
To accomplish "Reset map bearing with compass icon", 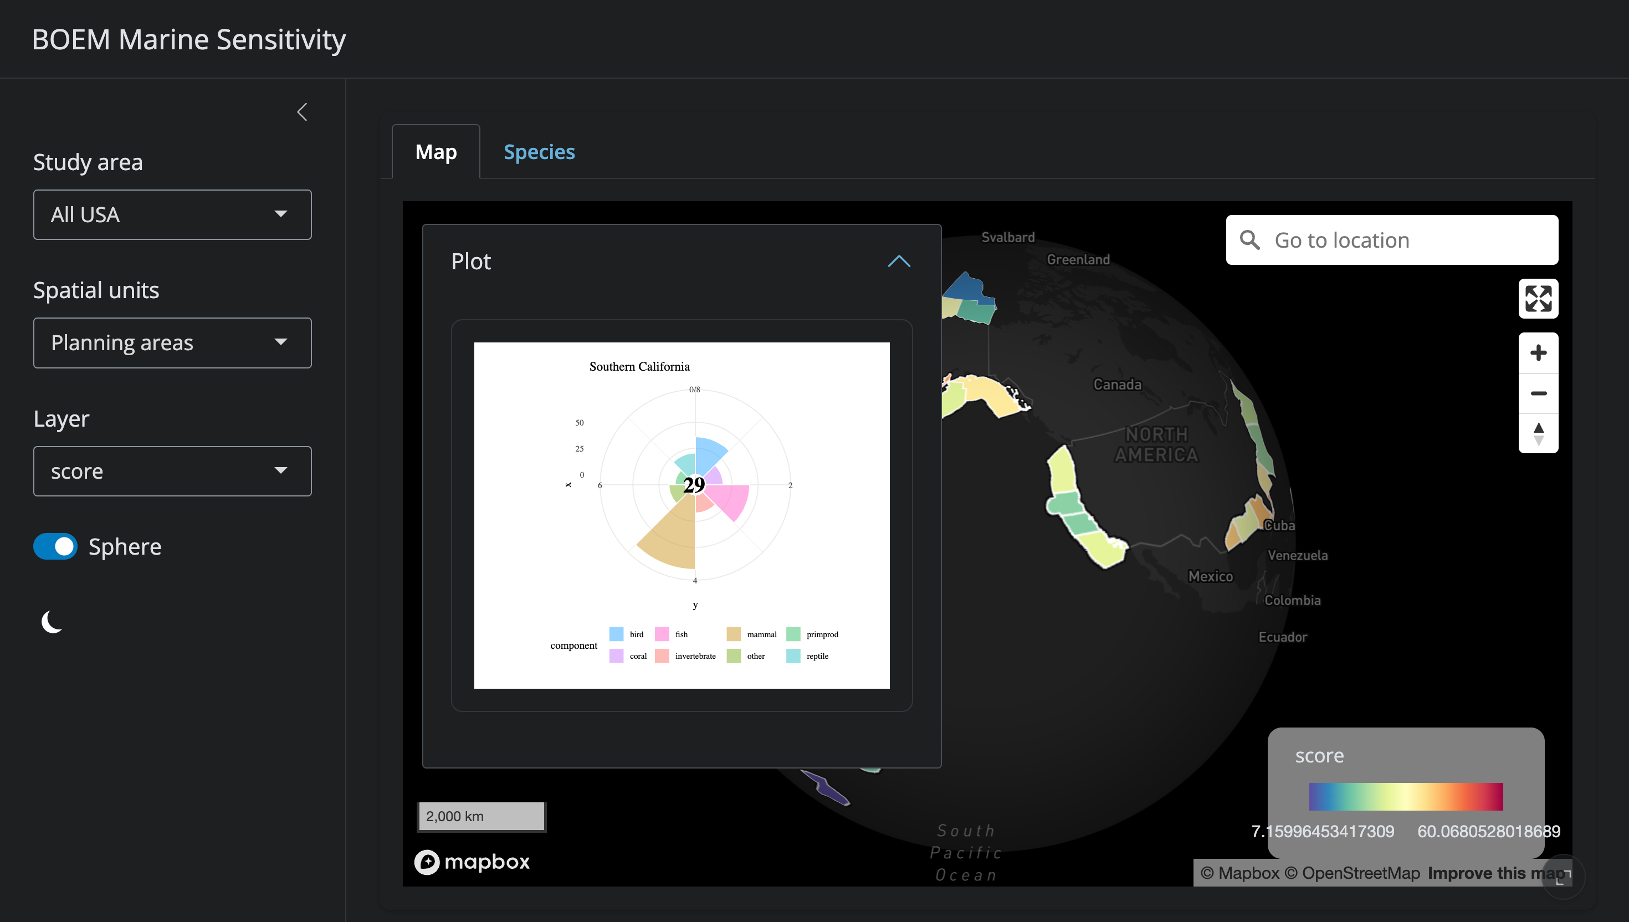I will tap(1538, 434).
